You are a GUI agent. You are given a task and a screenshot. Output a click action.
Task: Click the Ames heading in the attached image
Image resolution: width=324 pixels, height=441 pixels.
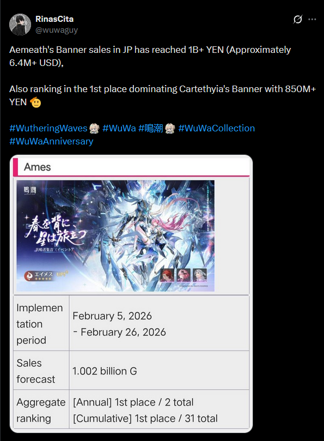[x=38, y=167]
